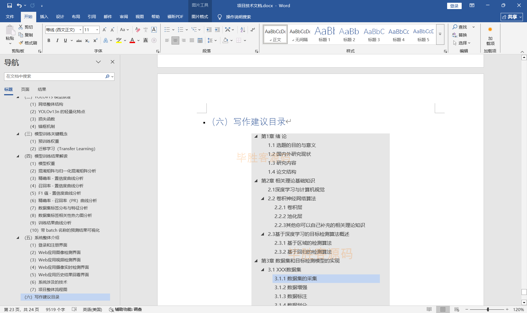
Task: Click the Clear All Formatting eraser icon
Action: 138,30
